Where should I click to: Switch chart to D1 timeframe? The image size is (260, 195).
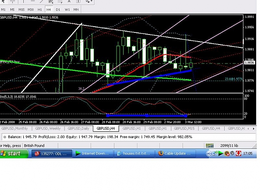pyautogui.click(x=58, y=10)
